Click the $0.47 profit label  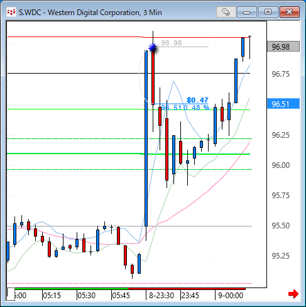click(x=197, y=100)
